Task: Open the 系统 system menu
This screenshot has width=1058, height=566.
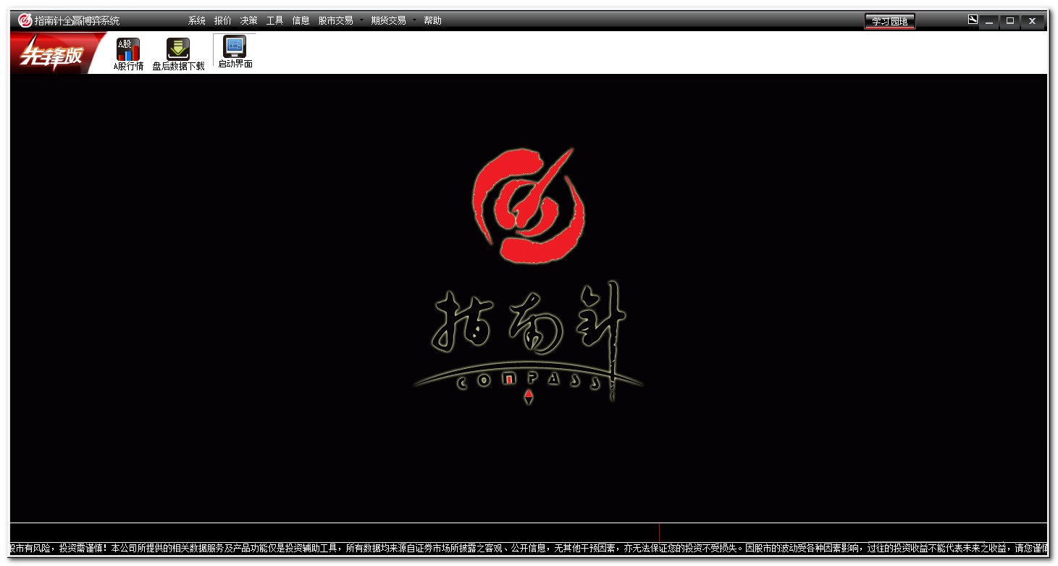Action: [x=196, y=20]
